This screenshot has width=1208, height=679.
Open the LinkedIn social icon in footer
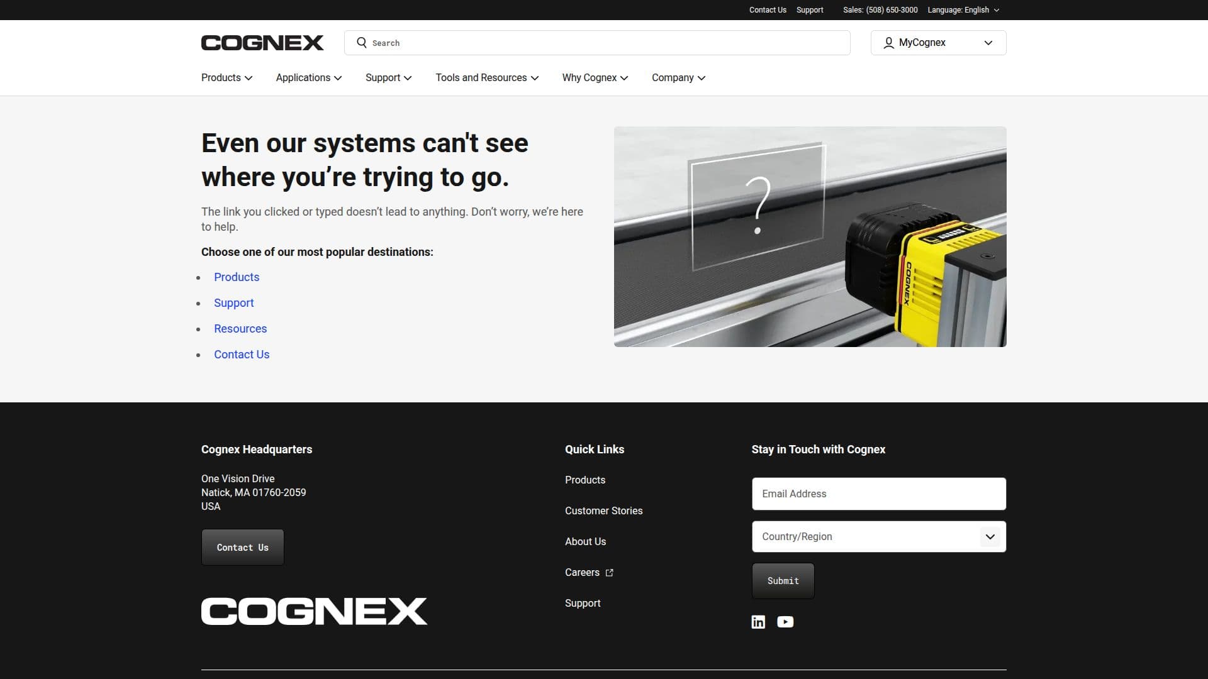point(758,622)
